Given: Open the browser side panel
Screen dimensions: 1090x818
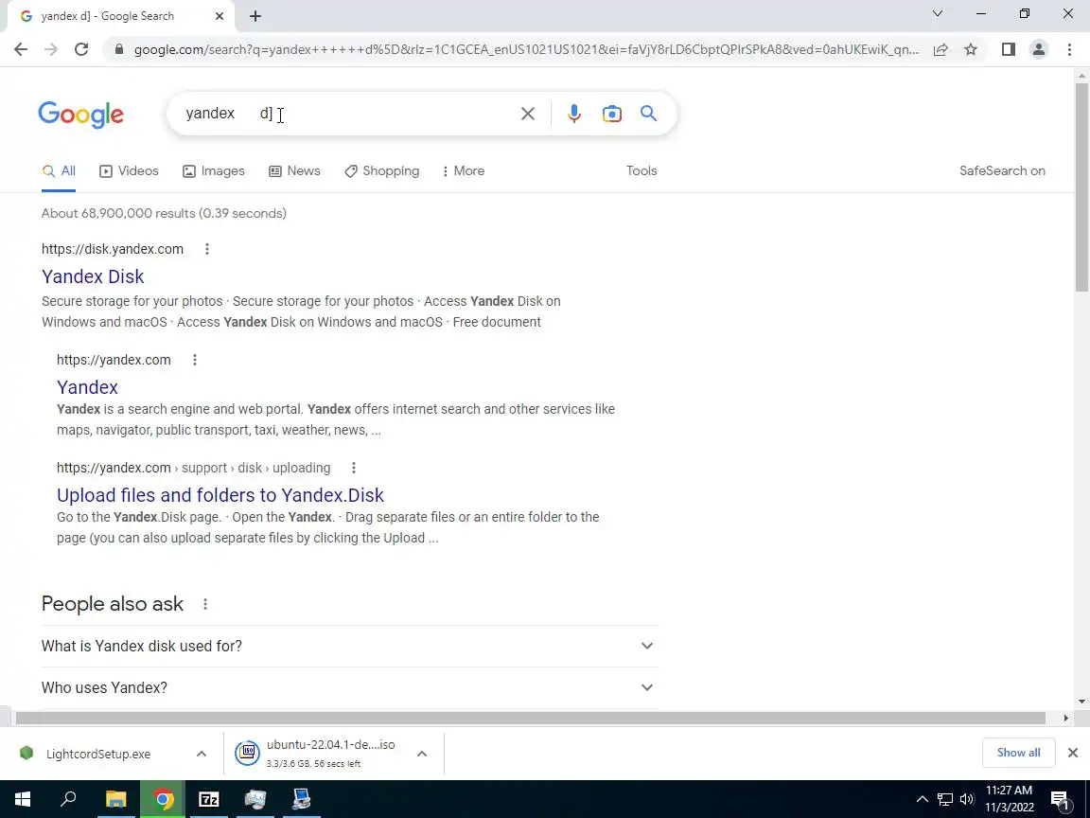Looking at the screenshot, I should (1008, 49).
